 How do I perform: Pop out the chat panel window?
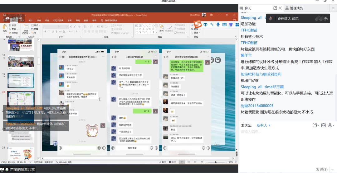[275, 8]
